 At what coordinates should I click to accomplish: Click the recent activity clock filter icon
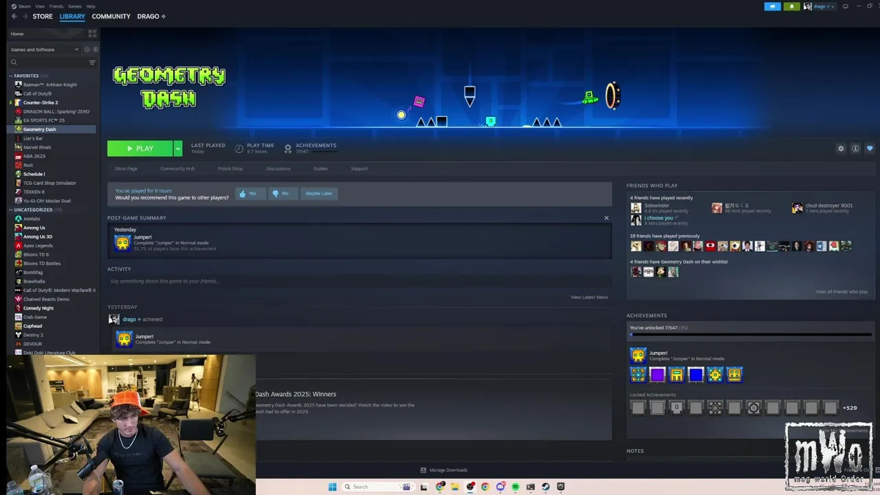click(x=87, y=49)
